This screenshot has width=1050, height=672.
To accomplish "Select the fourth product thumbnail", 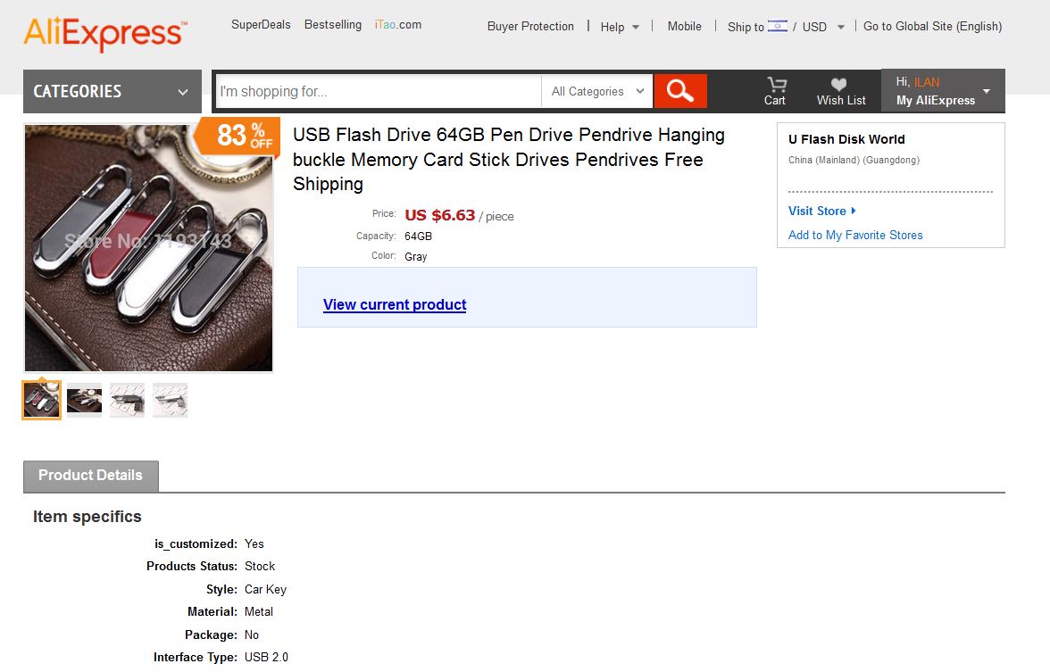I will point(170,401).
